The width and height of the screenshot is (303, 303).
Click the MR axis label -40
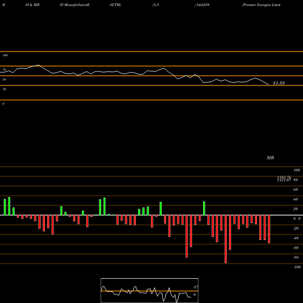296,238
